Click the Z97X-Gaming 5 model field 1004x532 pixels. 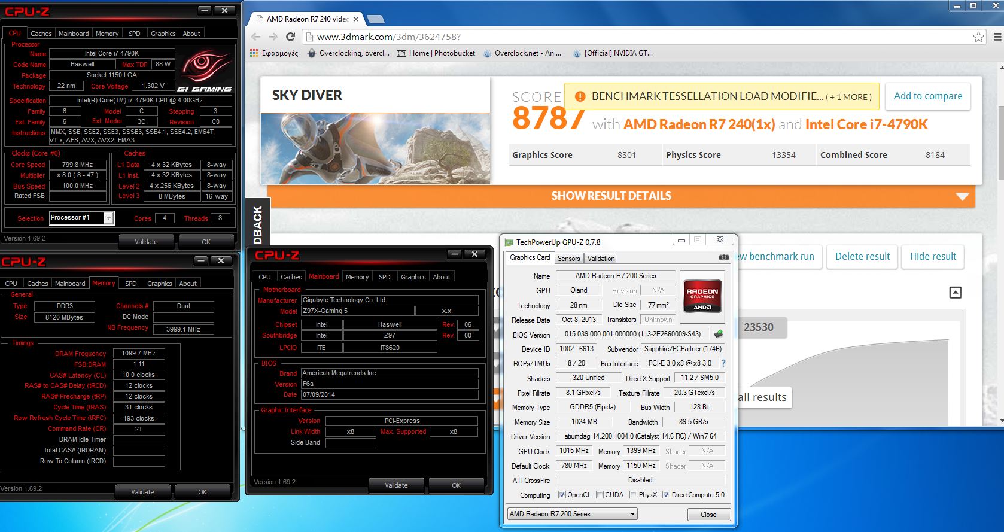coord(358,311)
